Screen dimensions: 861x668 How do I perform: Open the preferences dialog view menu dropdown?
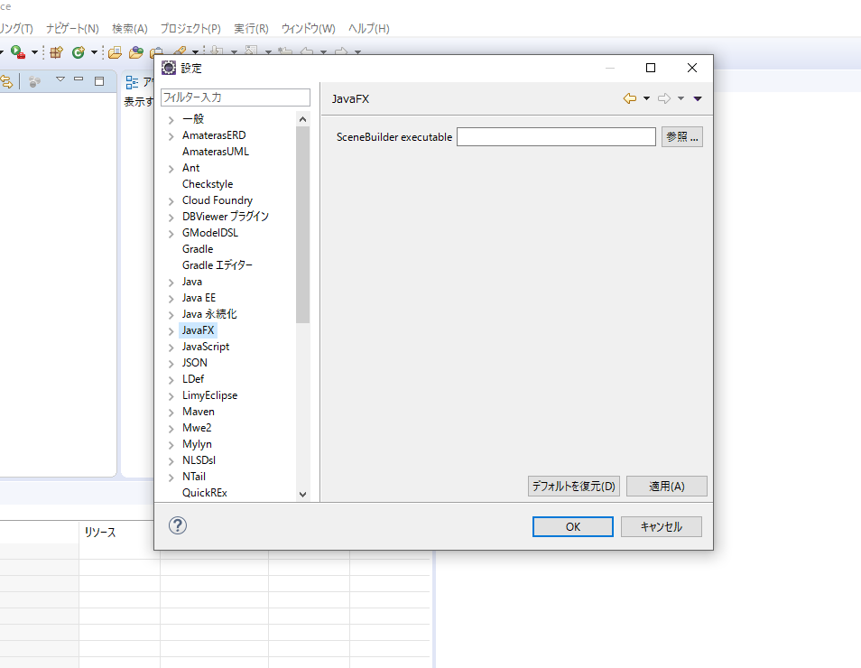[698, 98]
